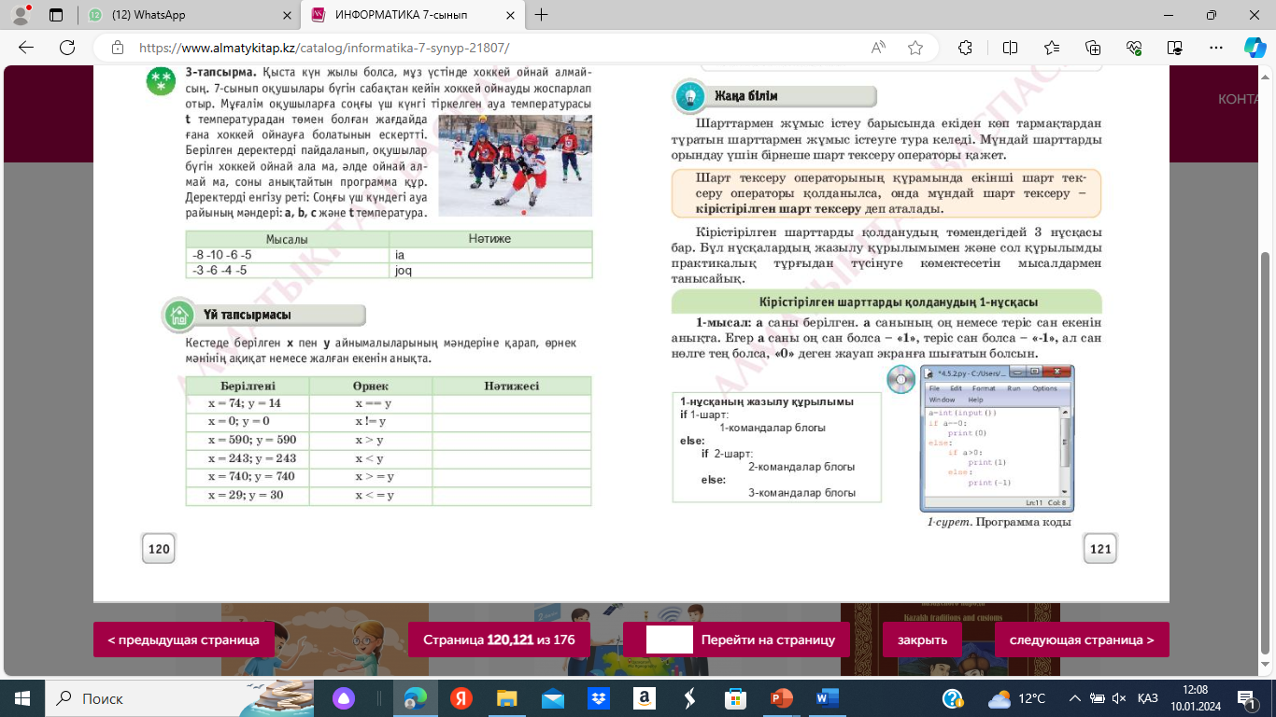Image resolution: width=1276 pixels, height=717 pixels.
Task: Click the page number input box
Action: coord(670,640)
